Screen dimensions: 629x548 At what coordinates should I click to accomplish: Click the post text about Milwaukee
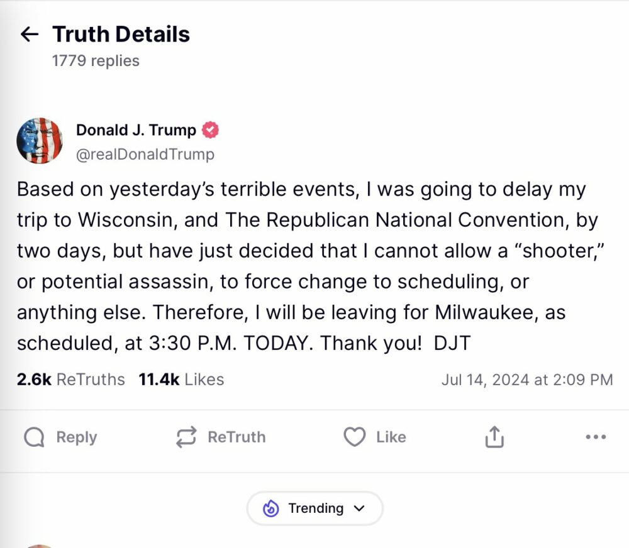pos(302,312)
